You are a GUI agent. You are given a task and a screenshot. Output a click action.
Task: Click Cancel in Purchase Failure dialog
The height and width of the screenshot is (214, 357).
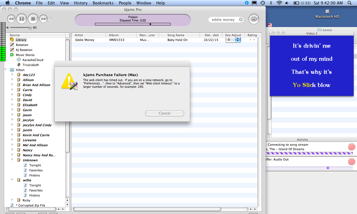coord(164,113)
